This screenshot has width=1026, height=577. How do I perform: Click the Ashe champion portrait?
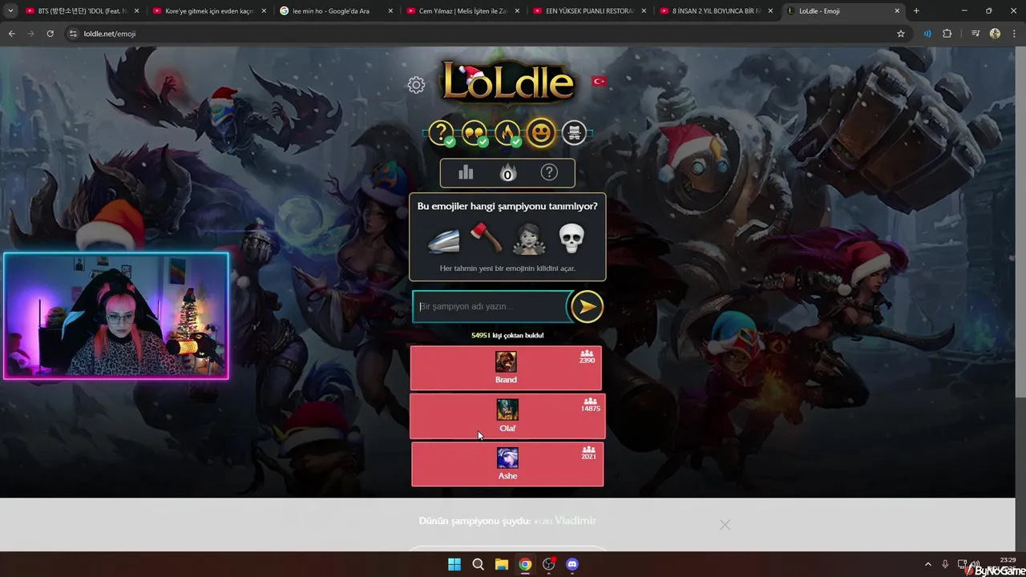(507, 458)
